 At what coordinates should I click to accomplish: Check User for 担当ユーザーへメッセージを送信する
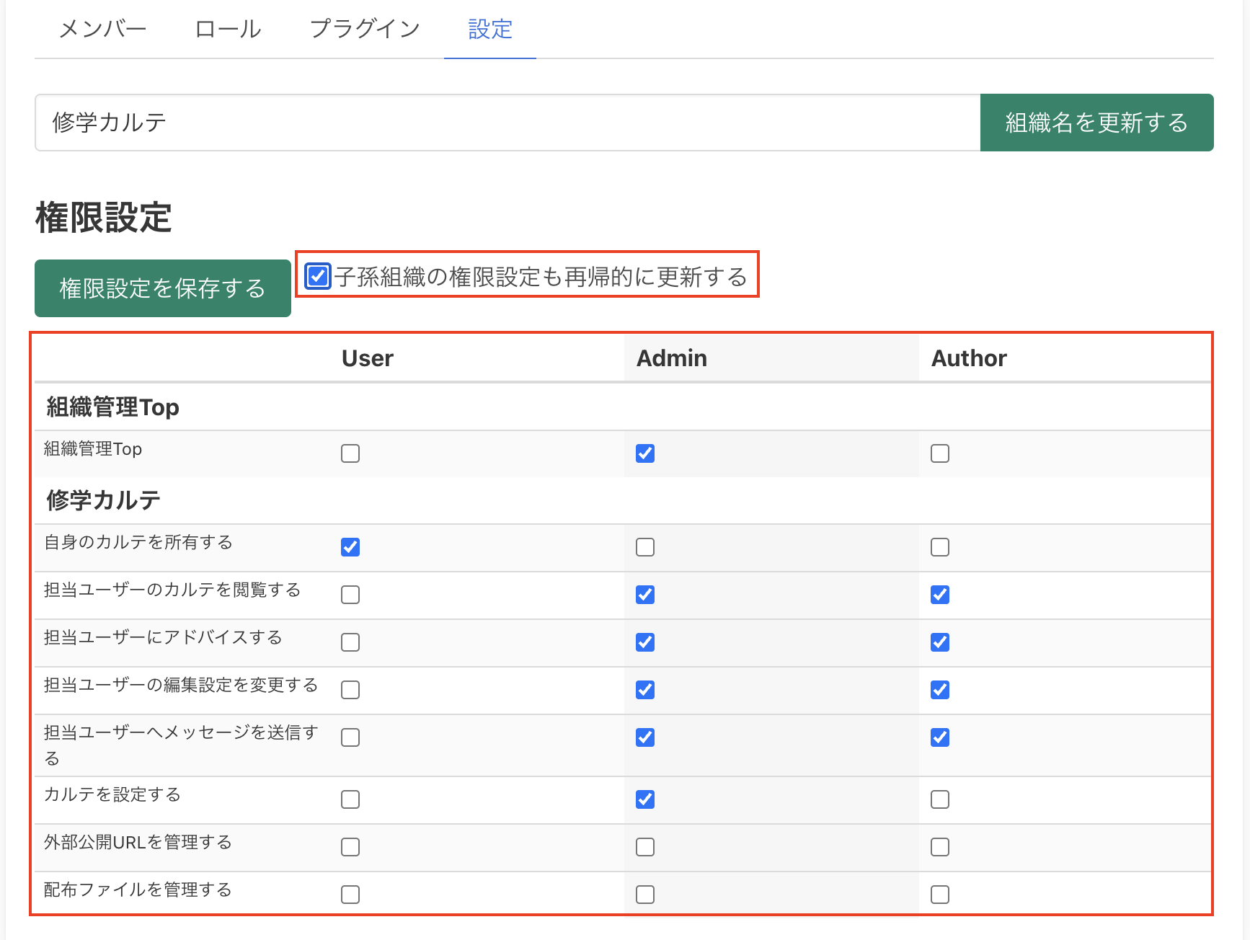(350, 737)
